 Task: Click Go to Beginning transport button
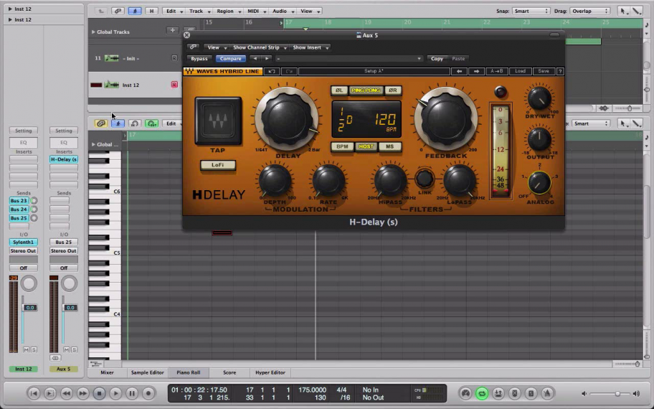coord(34,393)
